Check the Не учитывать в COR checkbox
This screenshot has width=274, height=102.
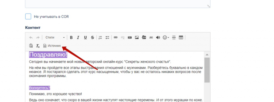click(x=28, y=17)
